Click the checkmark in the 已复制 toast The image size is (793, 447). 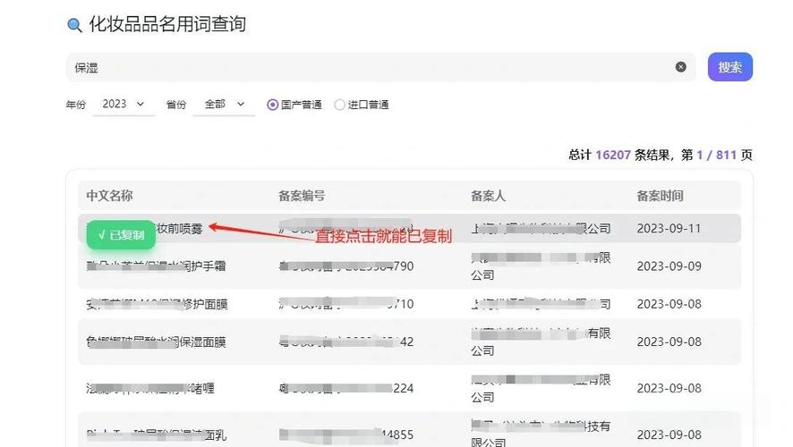tap(102, 235)
